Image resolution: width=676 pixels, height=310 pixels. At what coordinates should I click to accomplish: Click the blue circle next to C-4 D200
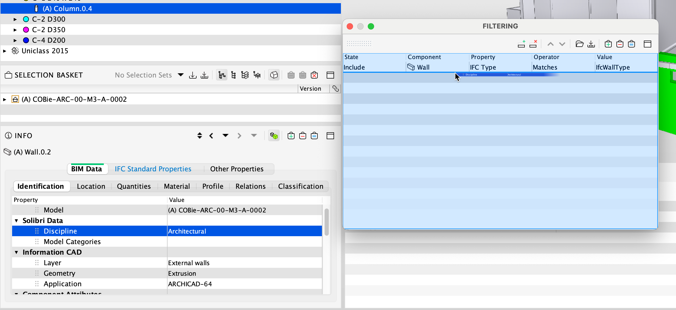point(26,40)
